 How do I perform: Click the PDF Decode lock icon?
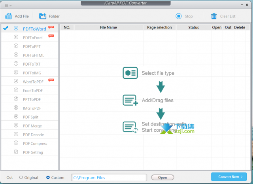coord(16,134)
